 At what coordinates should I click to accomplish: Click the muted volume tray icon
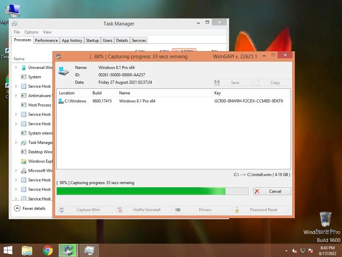pyautogui.click(x=294, y=251)
